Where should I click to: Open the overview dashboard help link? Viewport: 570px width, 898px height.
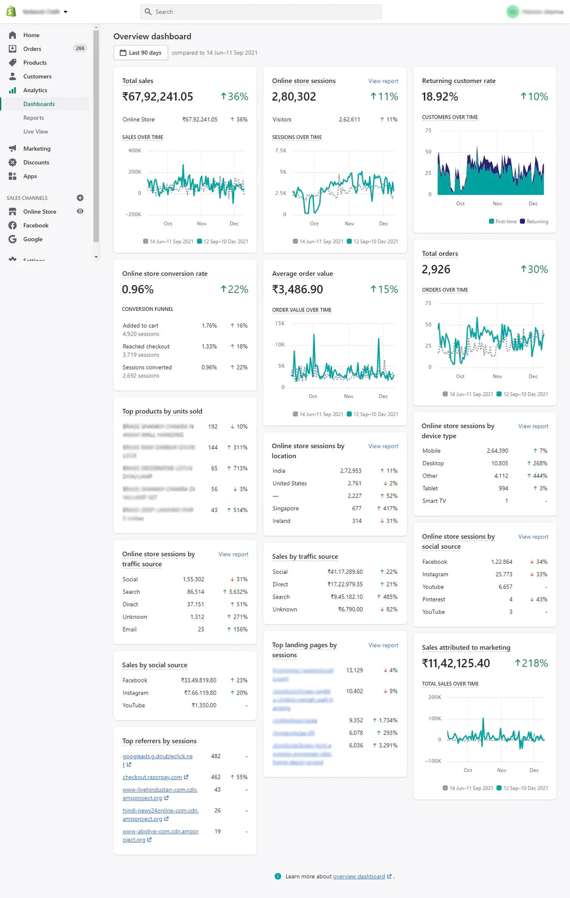[359, 877]
